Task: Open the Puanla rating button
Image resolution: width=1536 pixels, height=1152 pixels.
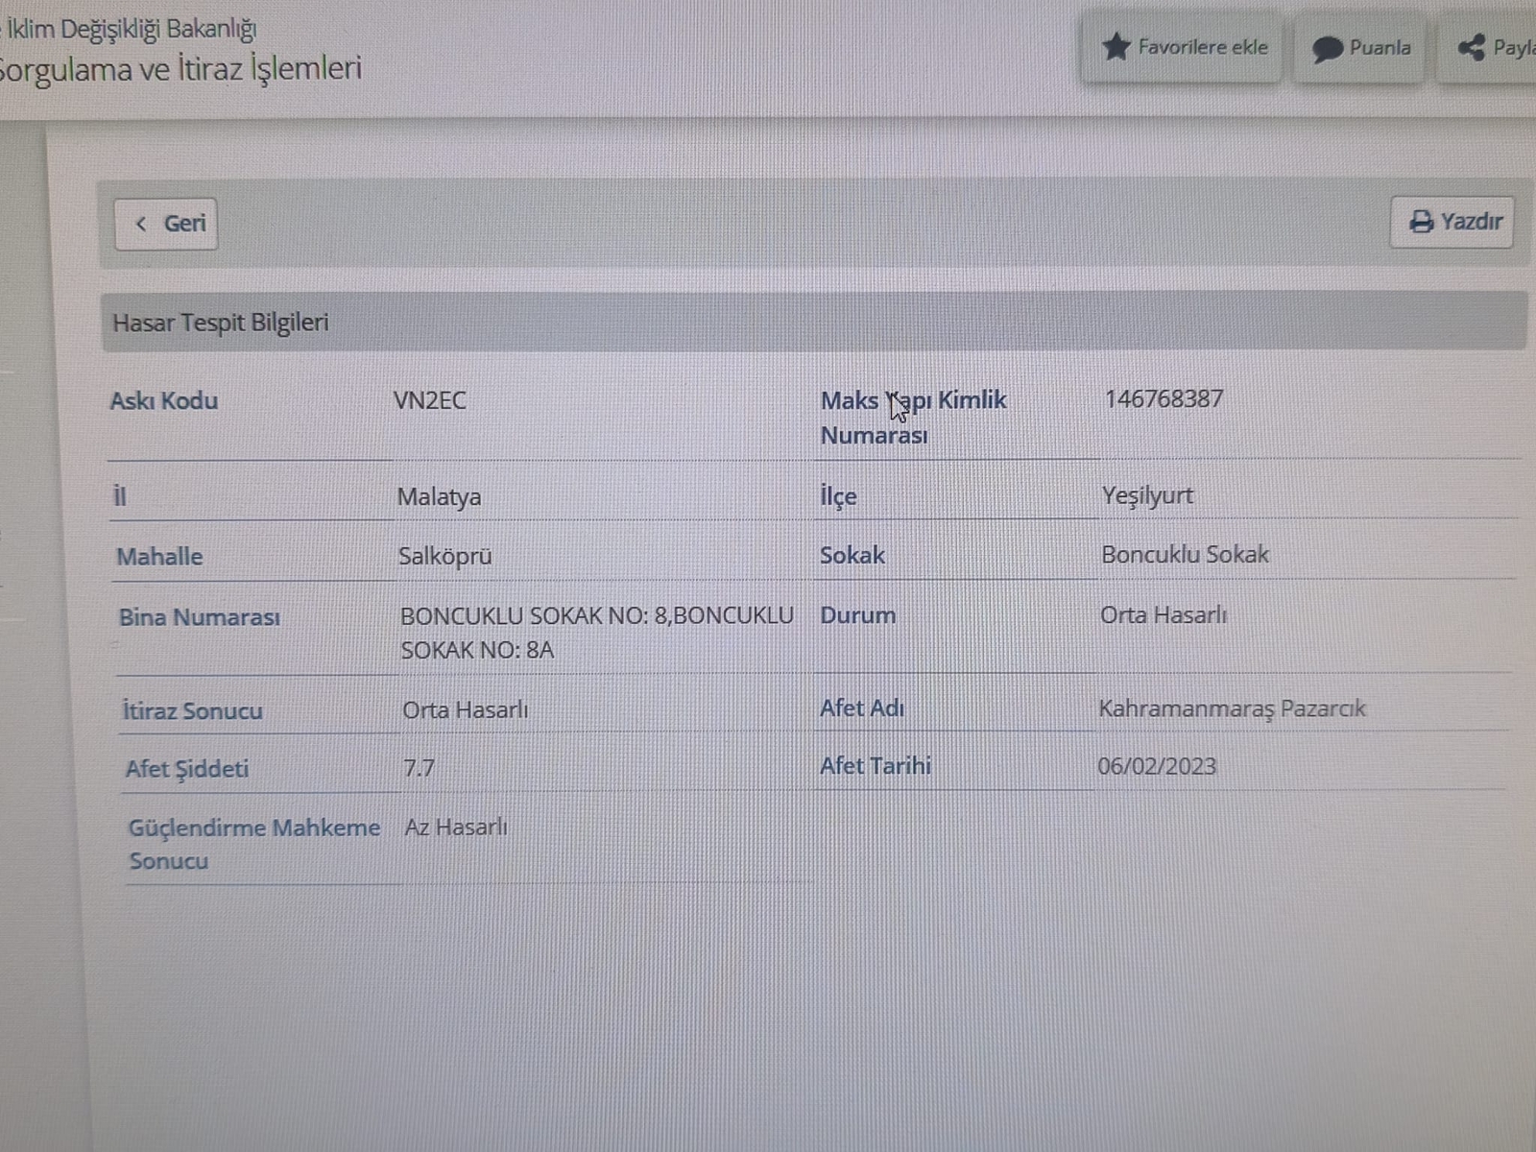Action: coord(1361,49)
